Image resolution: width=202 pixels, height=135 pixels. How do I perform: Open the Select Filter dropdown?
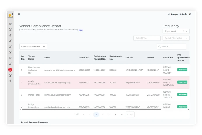click(x=147, y=38)
